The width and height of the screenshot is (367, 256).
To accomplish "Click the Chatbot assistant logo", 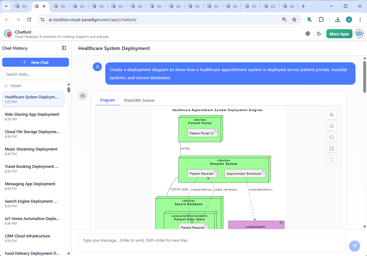I will (x=7, y=34).
